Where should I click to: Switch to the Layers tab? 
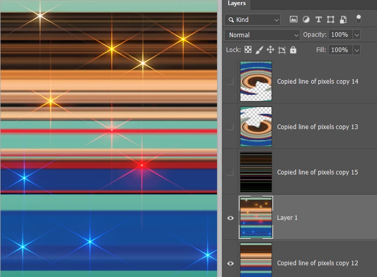pos(236,4)
